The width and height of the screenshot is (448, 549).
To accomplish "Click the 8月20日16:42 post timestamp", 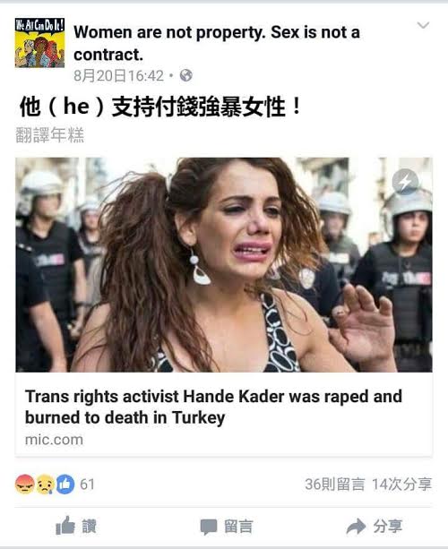I will click(119, 75).
